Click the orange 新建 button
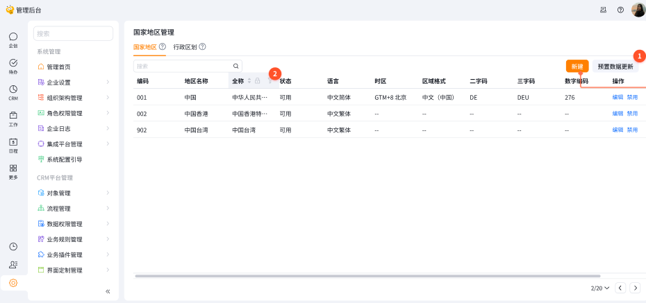Viewport: 646px width, 303px height. (x=577, y=67)
